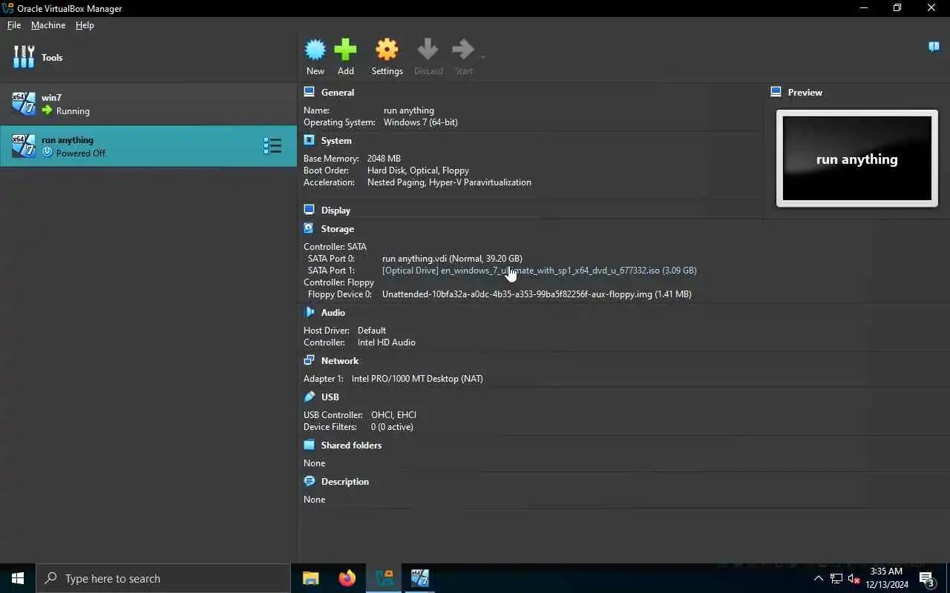The height and width of the screenshot is (593, 950).
Task: Click the Base Memory 2048 MB value
Action: pyautogui.click(x=384, y=159)
